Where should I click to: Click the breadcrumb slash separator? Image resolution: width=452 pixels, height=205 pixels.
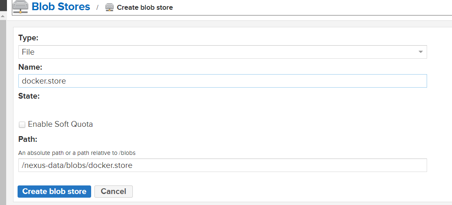click(x=97, y=8)
